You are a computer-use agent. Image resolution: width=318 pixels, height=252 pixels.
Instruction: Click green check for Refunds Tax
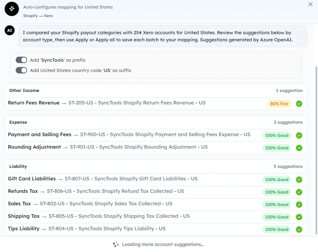(299, 192)
